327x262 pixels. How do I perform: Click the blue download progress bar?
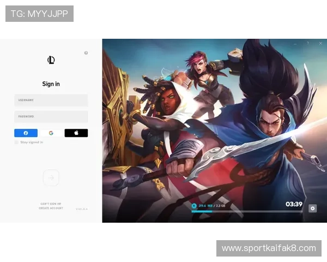[202, 211]
